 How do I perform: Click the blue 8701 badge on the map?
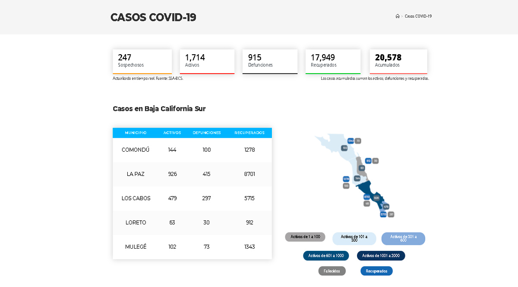coord(367,197)
